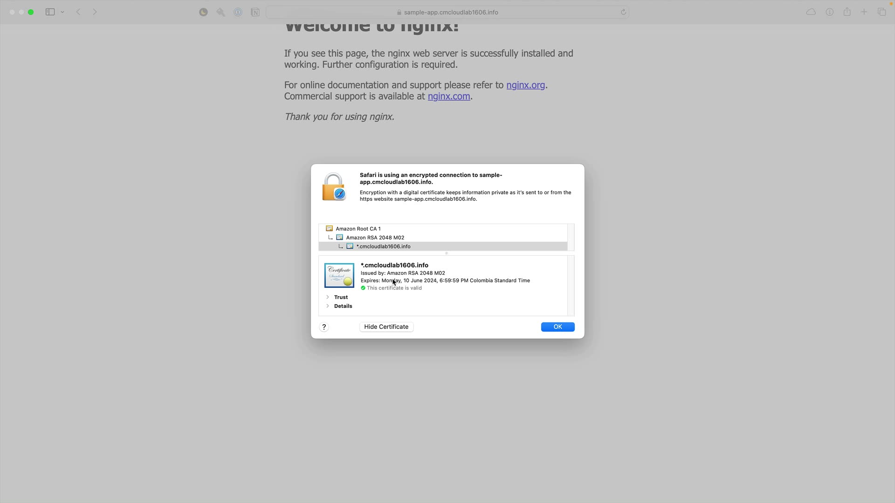The image size is (895, 503).
Task: Click the dark mode moon extension icon
Action: pos(203,12)
